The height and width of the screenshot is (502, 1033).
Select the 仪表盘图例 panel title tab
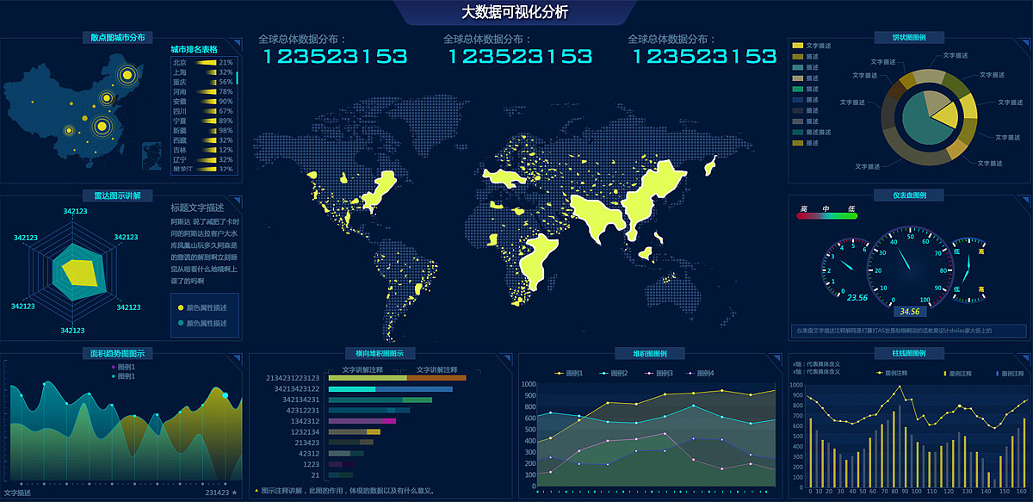(x=910, y=195)
